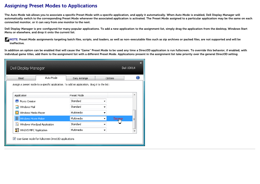Screen dimensions: 260x184
Task: Open WinDVD MFC Application preset dropdown
Action: tap(88, 130)
